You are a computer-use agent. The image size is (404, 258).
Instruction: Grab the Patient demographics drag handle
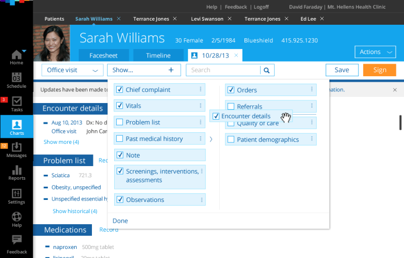coord(312,138)
